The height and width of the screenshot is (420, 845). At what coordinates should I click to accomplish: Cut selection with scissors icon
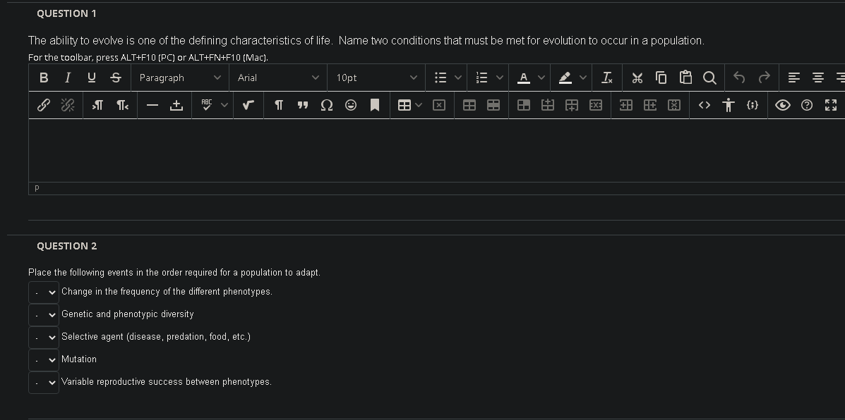pyautogui.click(x=637, y=78)
